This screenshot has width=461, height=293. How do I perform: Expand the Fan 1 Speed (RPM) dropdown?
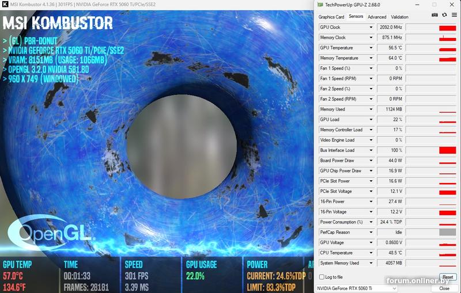click(371, 79)
